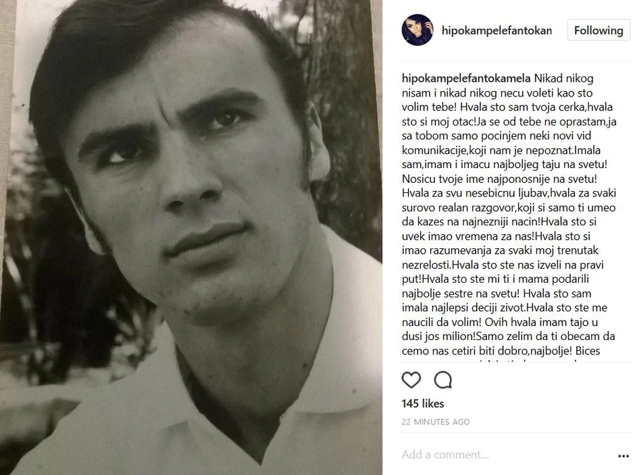Open the post permalink "22 MINUTES AGO"
Viewport: 635px width, 475px height.
tap(435, 422)
